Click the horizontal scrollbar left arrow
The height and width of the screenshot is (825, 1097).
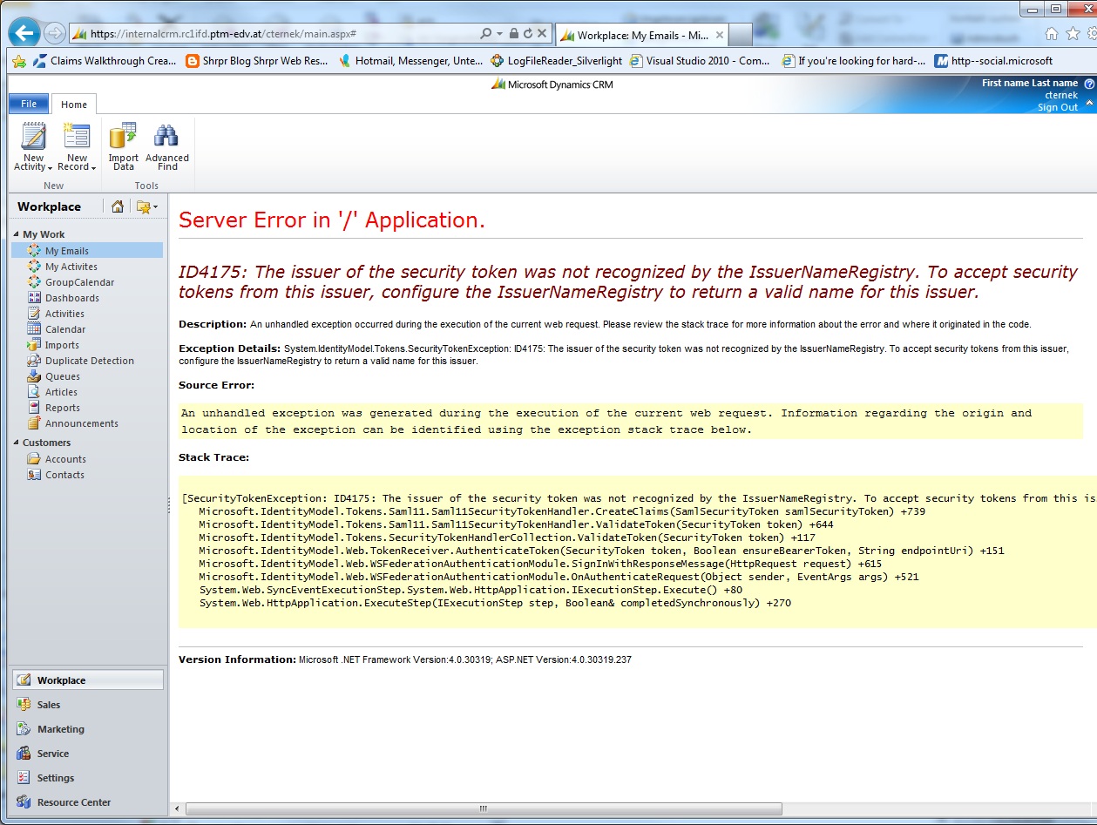click(x=177, y=809)
